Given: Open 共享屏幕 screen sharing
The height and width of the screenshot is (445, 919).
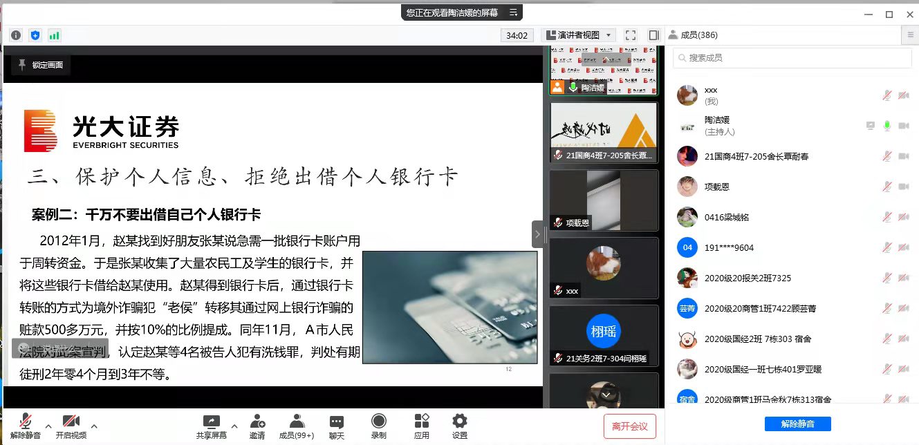Looking at the screenshot, I should pyautogui.click(x=211, y=422).
